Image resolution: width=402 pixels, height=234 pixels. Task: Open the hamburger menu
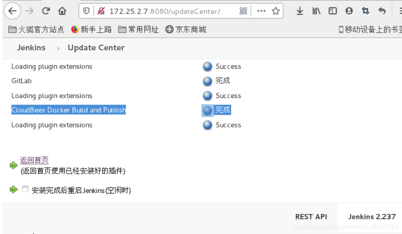point(399,11)
